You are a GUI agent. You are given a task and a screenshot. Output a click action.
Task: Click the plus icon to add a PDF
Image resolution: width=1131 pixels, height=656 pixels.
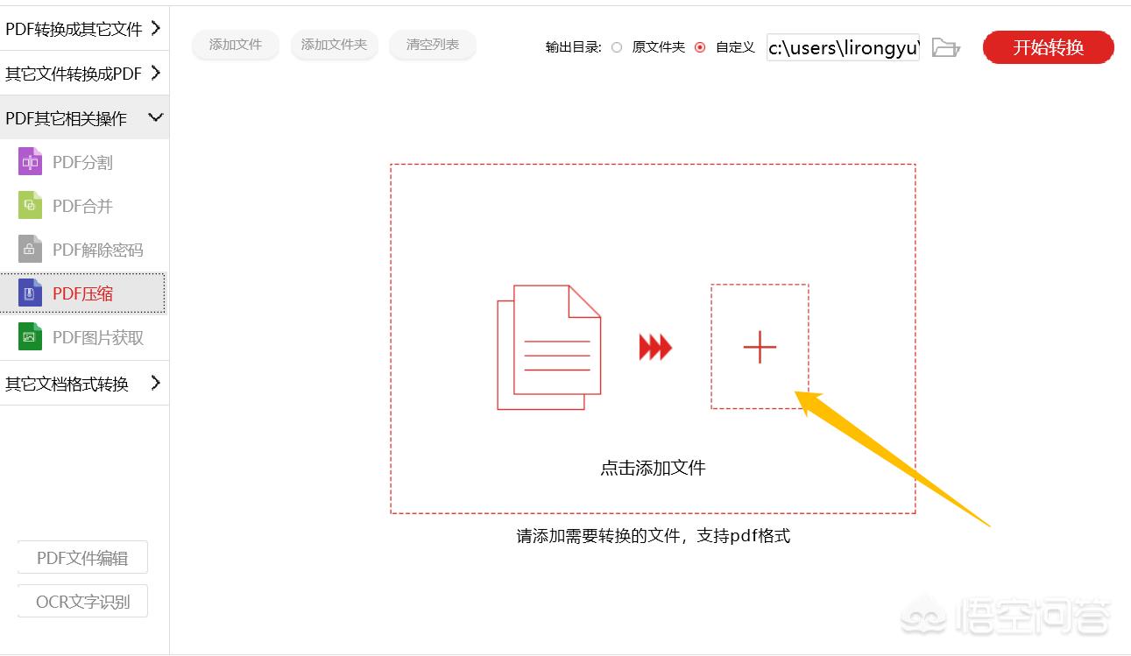[759, 347]
